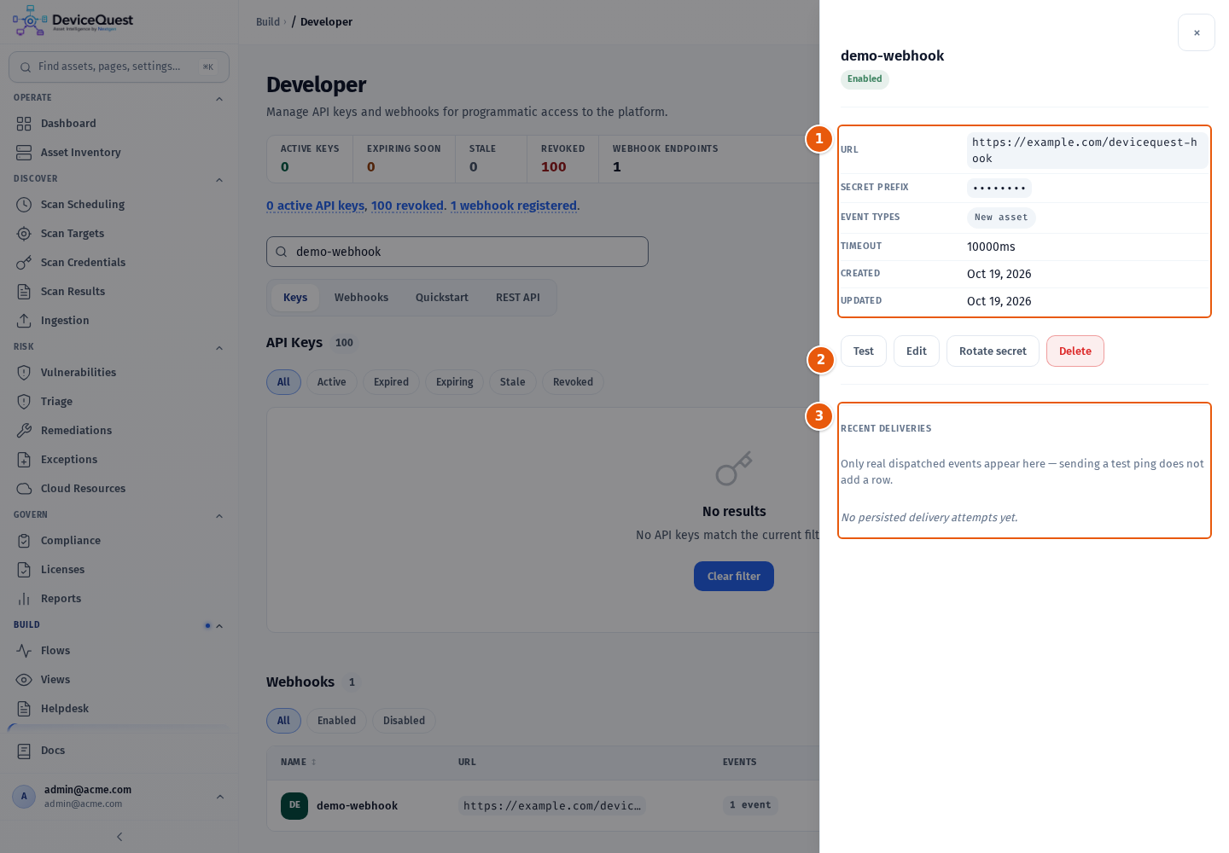This screenshot has height=853, width=1229.
Task: Switch to the Webhooks tab
Action: (x=361, y=298)
